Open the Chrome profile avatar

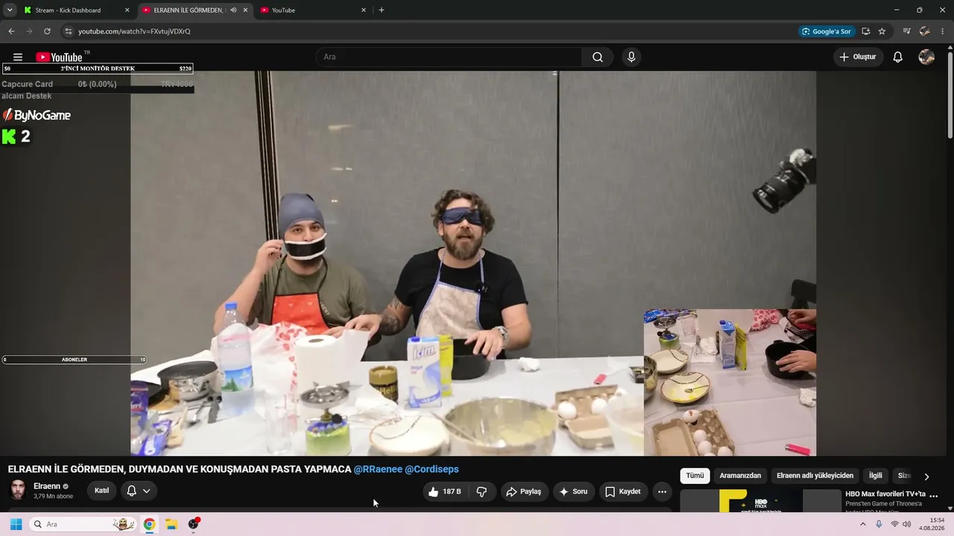point(925,31)
